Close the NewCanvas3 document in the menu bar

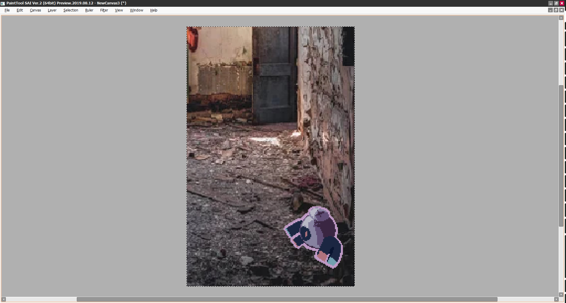point(562,10)
